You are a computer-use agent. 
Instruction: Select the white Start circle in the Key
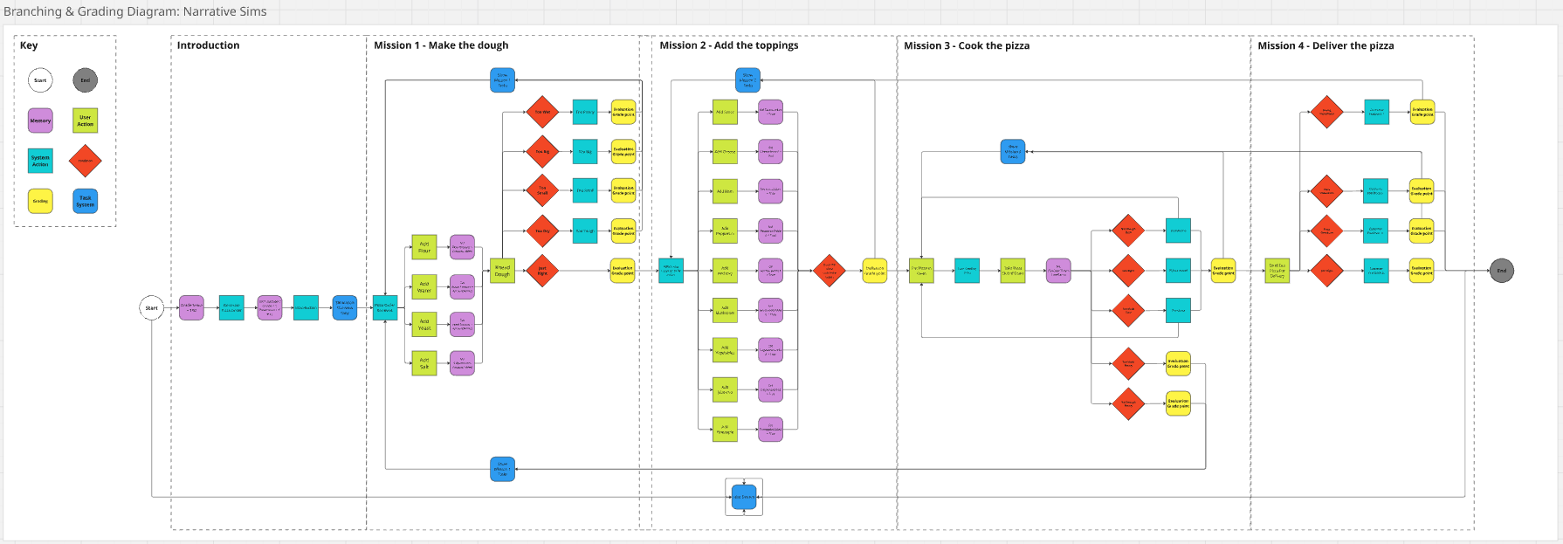40,80
